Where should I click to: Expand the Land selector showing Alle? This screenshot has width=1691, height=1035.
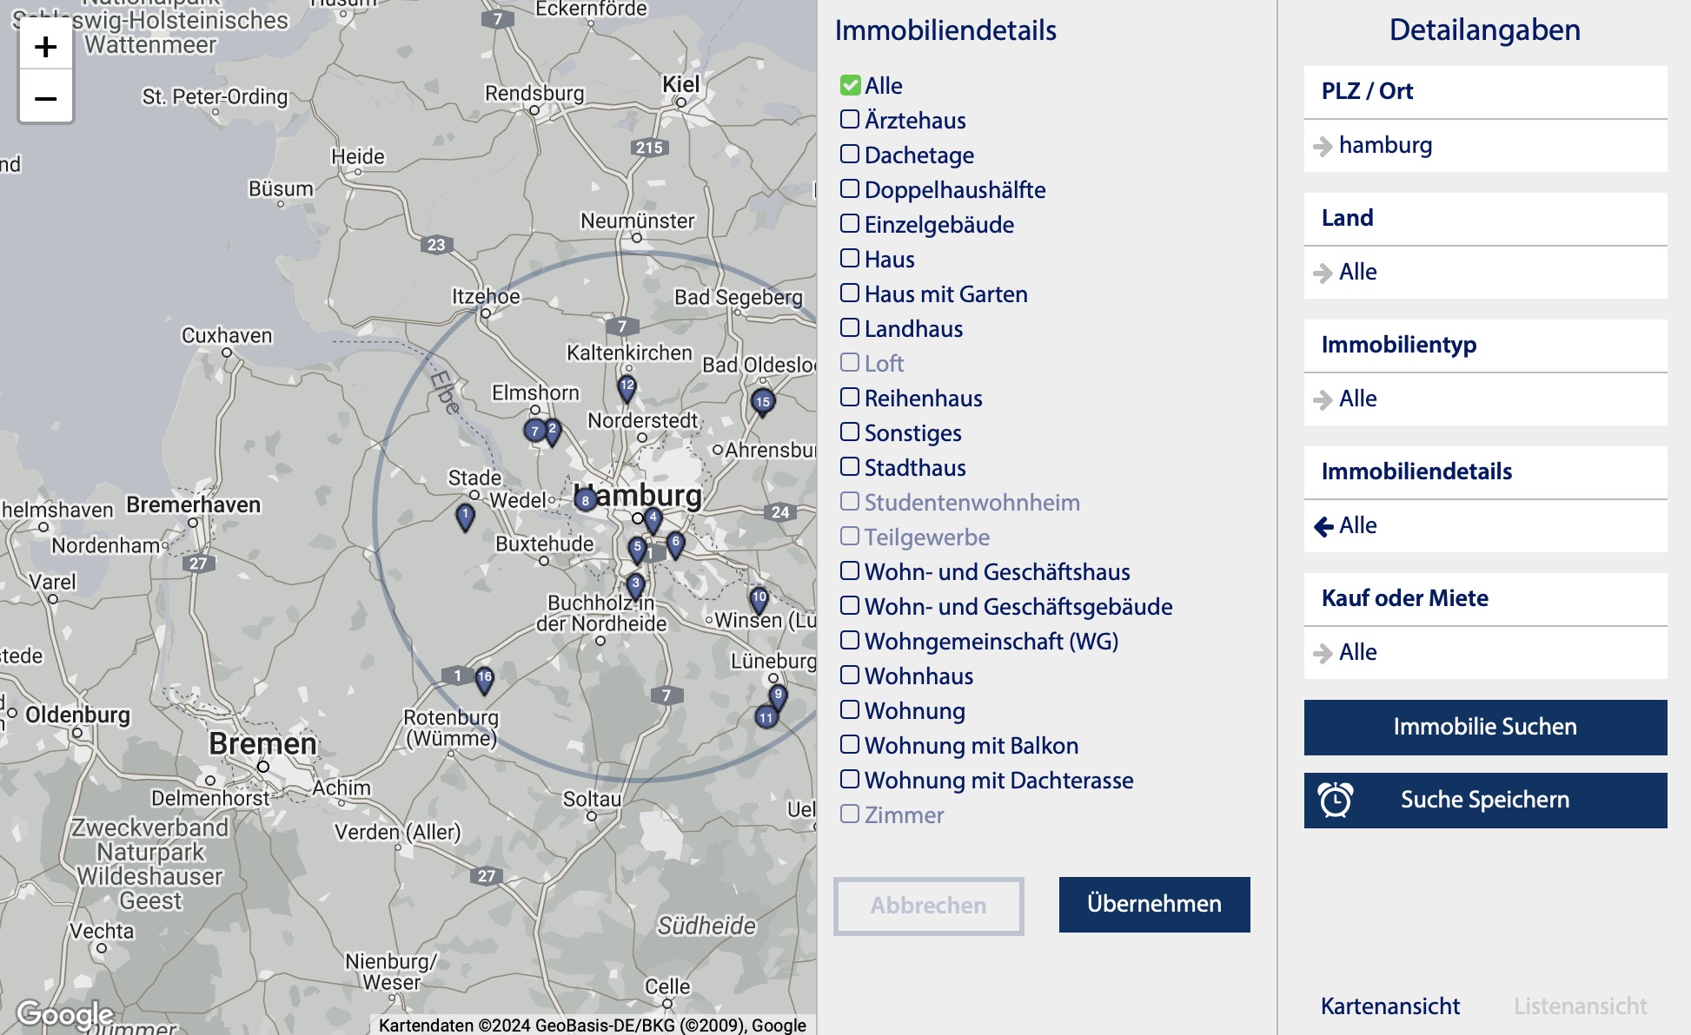1484,273
